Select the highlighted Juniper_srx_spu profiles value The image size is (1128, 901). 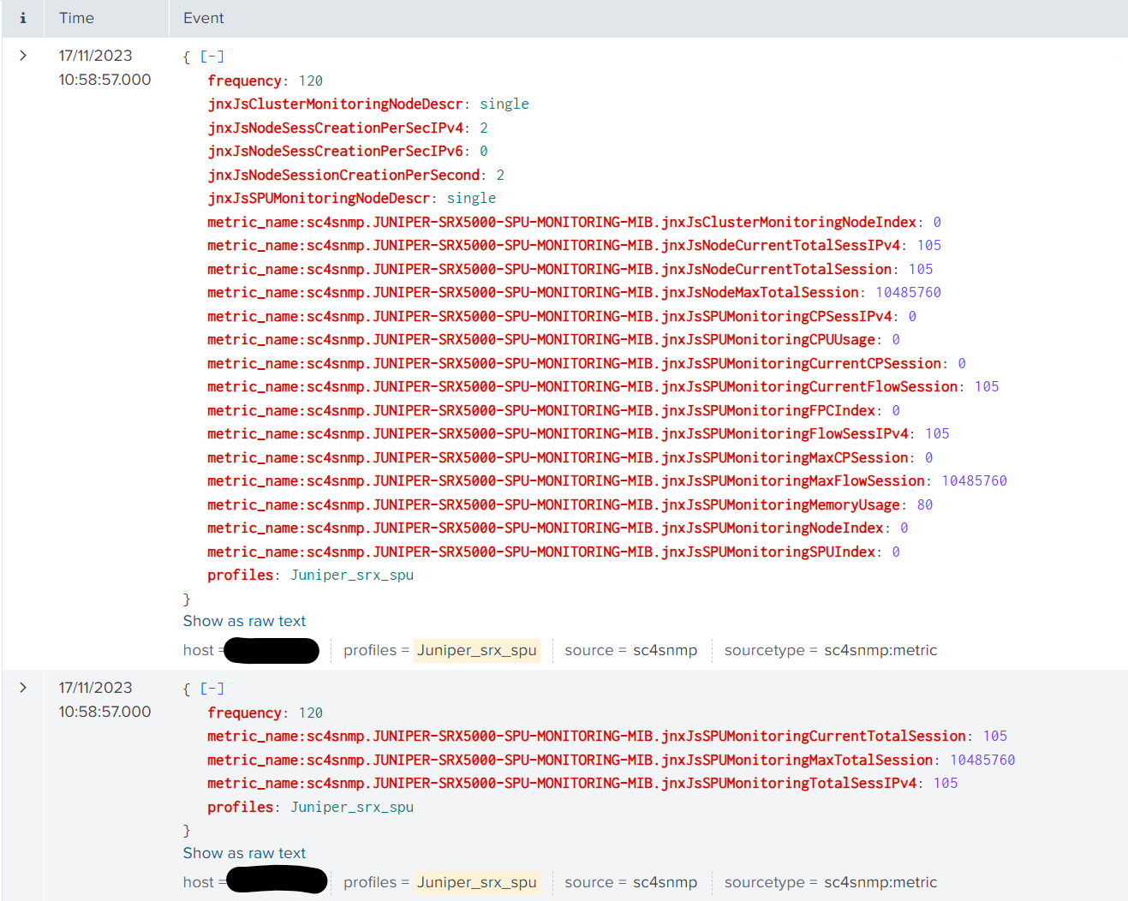[x=477, y=650]
